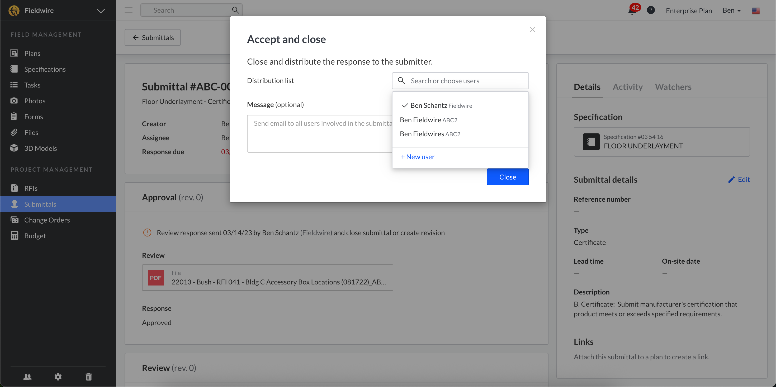Click the hamburger menu icon
776x387 pixels.
129,10
